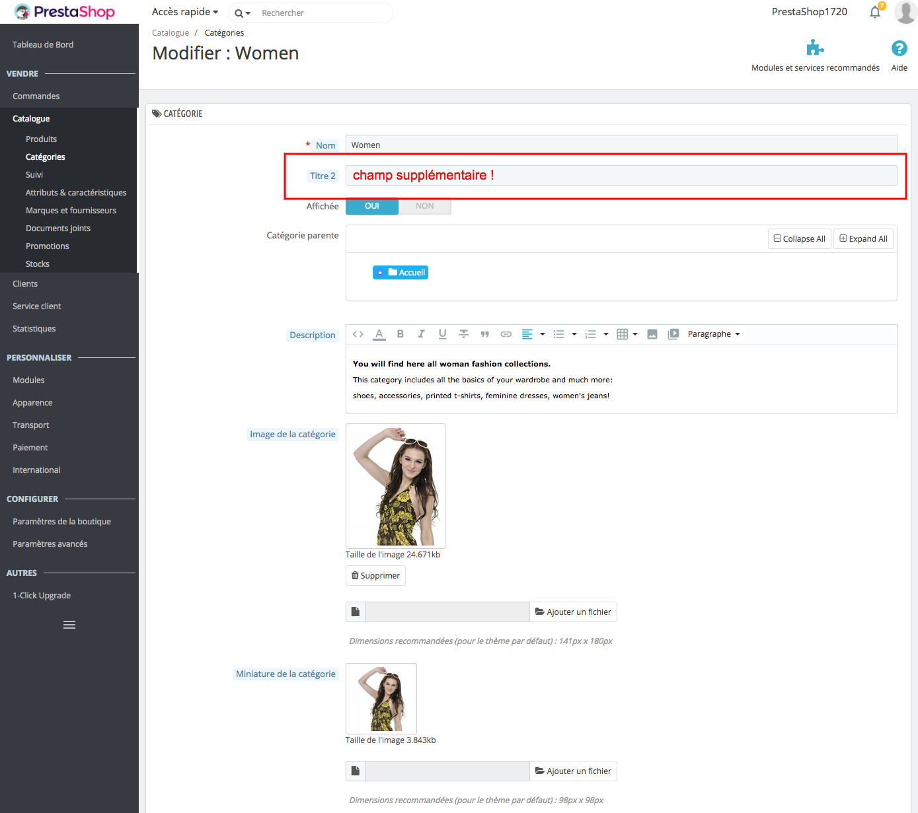Expand the Accès rapide dropdown
The image size is (918, 813).
click(x=185, y=12)
